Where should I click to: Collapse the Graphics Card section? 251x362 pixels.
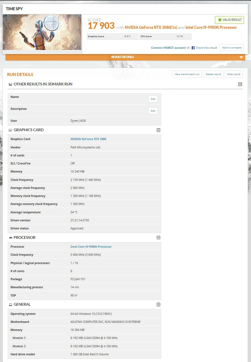click(x=158, y=130)
